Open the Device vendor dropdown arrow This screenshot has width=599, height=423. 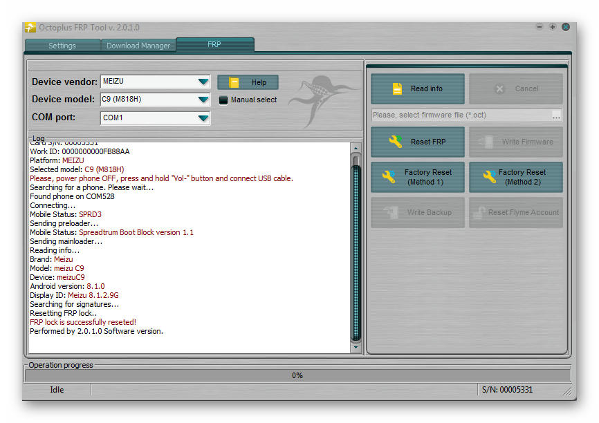tap(203, 82)
